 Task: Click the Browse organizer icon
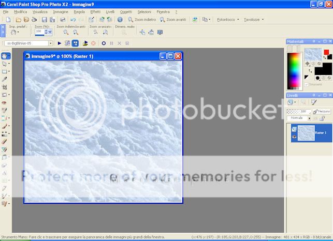click(26, 20)
